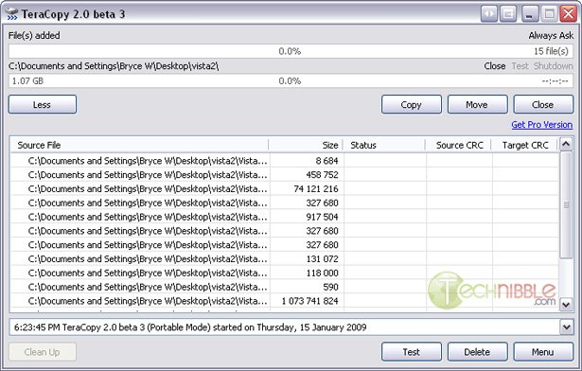The image size is (582, 371).
Task: Click the scroll-down arrow of file list
Action: point(566,305)
